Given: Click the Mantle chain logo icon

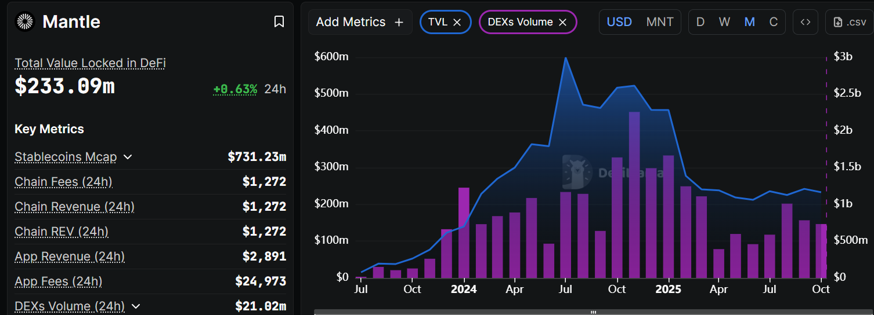Looking at the screenshot, I should (26, 22).
